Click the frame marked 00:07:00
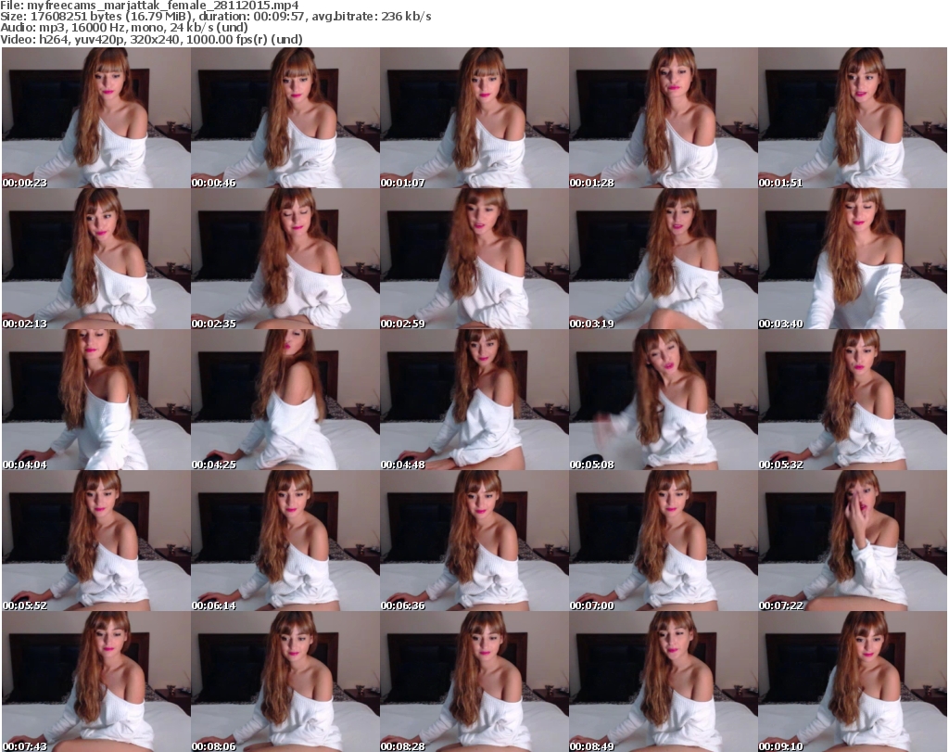Image resolution: width=949 pixels, height=752 pixels. click(x=664, y=541)
